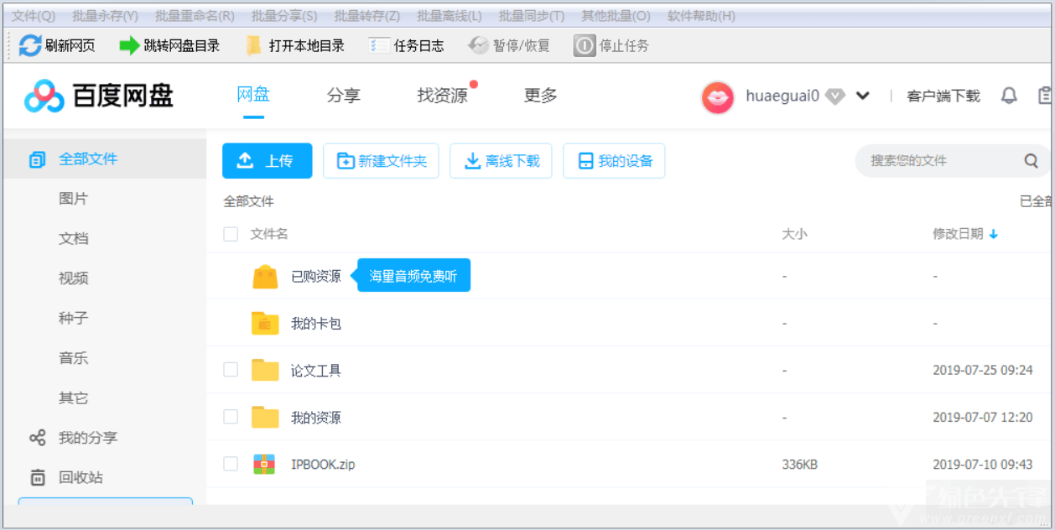Click the 客户端下载 link
Viewport: 1055px width, 530px height.
tap(943, 96)
